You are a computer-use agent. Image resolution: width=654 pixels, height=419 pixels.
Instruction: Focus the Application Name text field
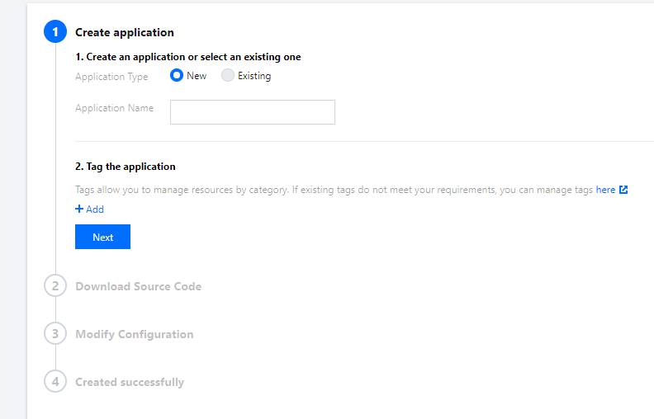point(252,112)
